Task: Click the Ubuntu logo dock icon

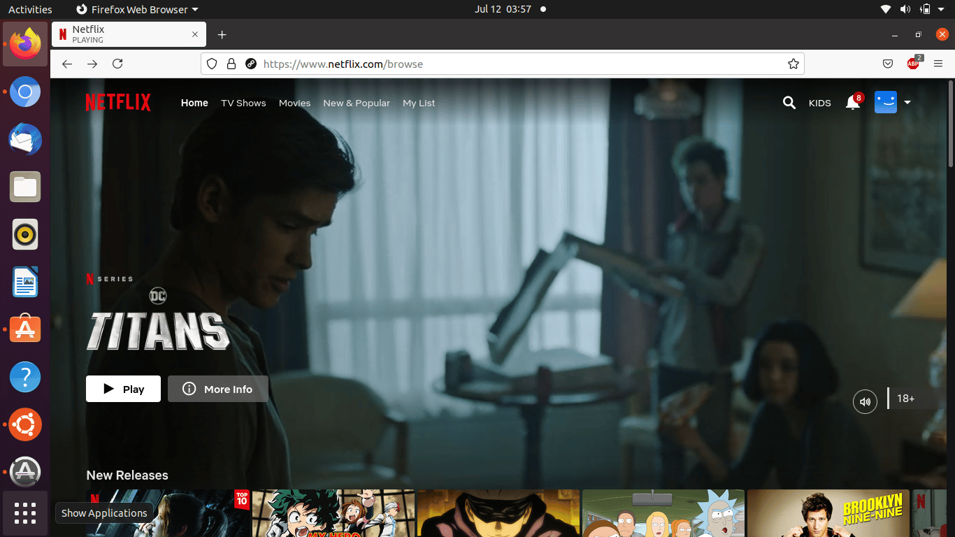Action: click(25, 424)
